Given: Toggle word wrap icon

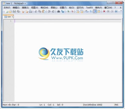Looking at the screenshot, I should coord(87,11).
